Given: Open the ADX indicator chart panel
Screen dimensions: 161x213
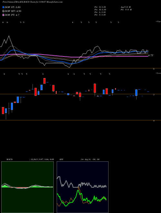Looking at the screenshot, I should tap(82, 187).
